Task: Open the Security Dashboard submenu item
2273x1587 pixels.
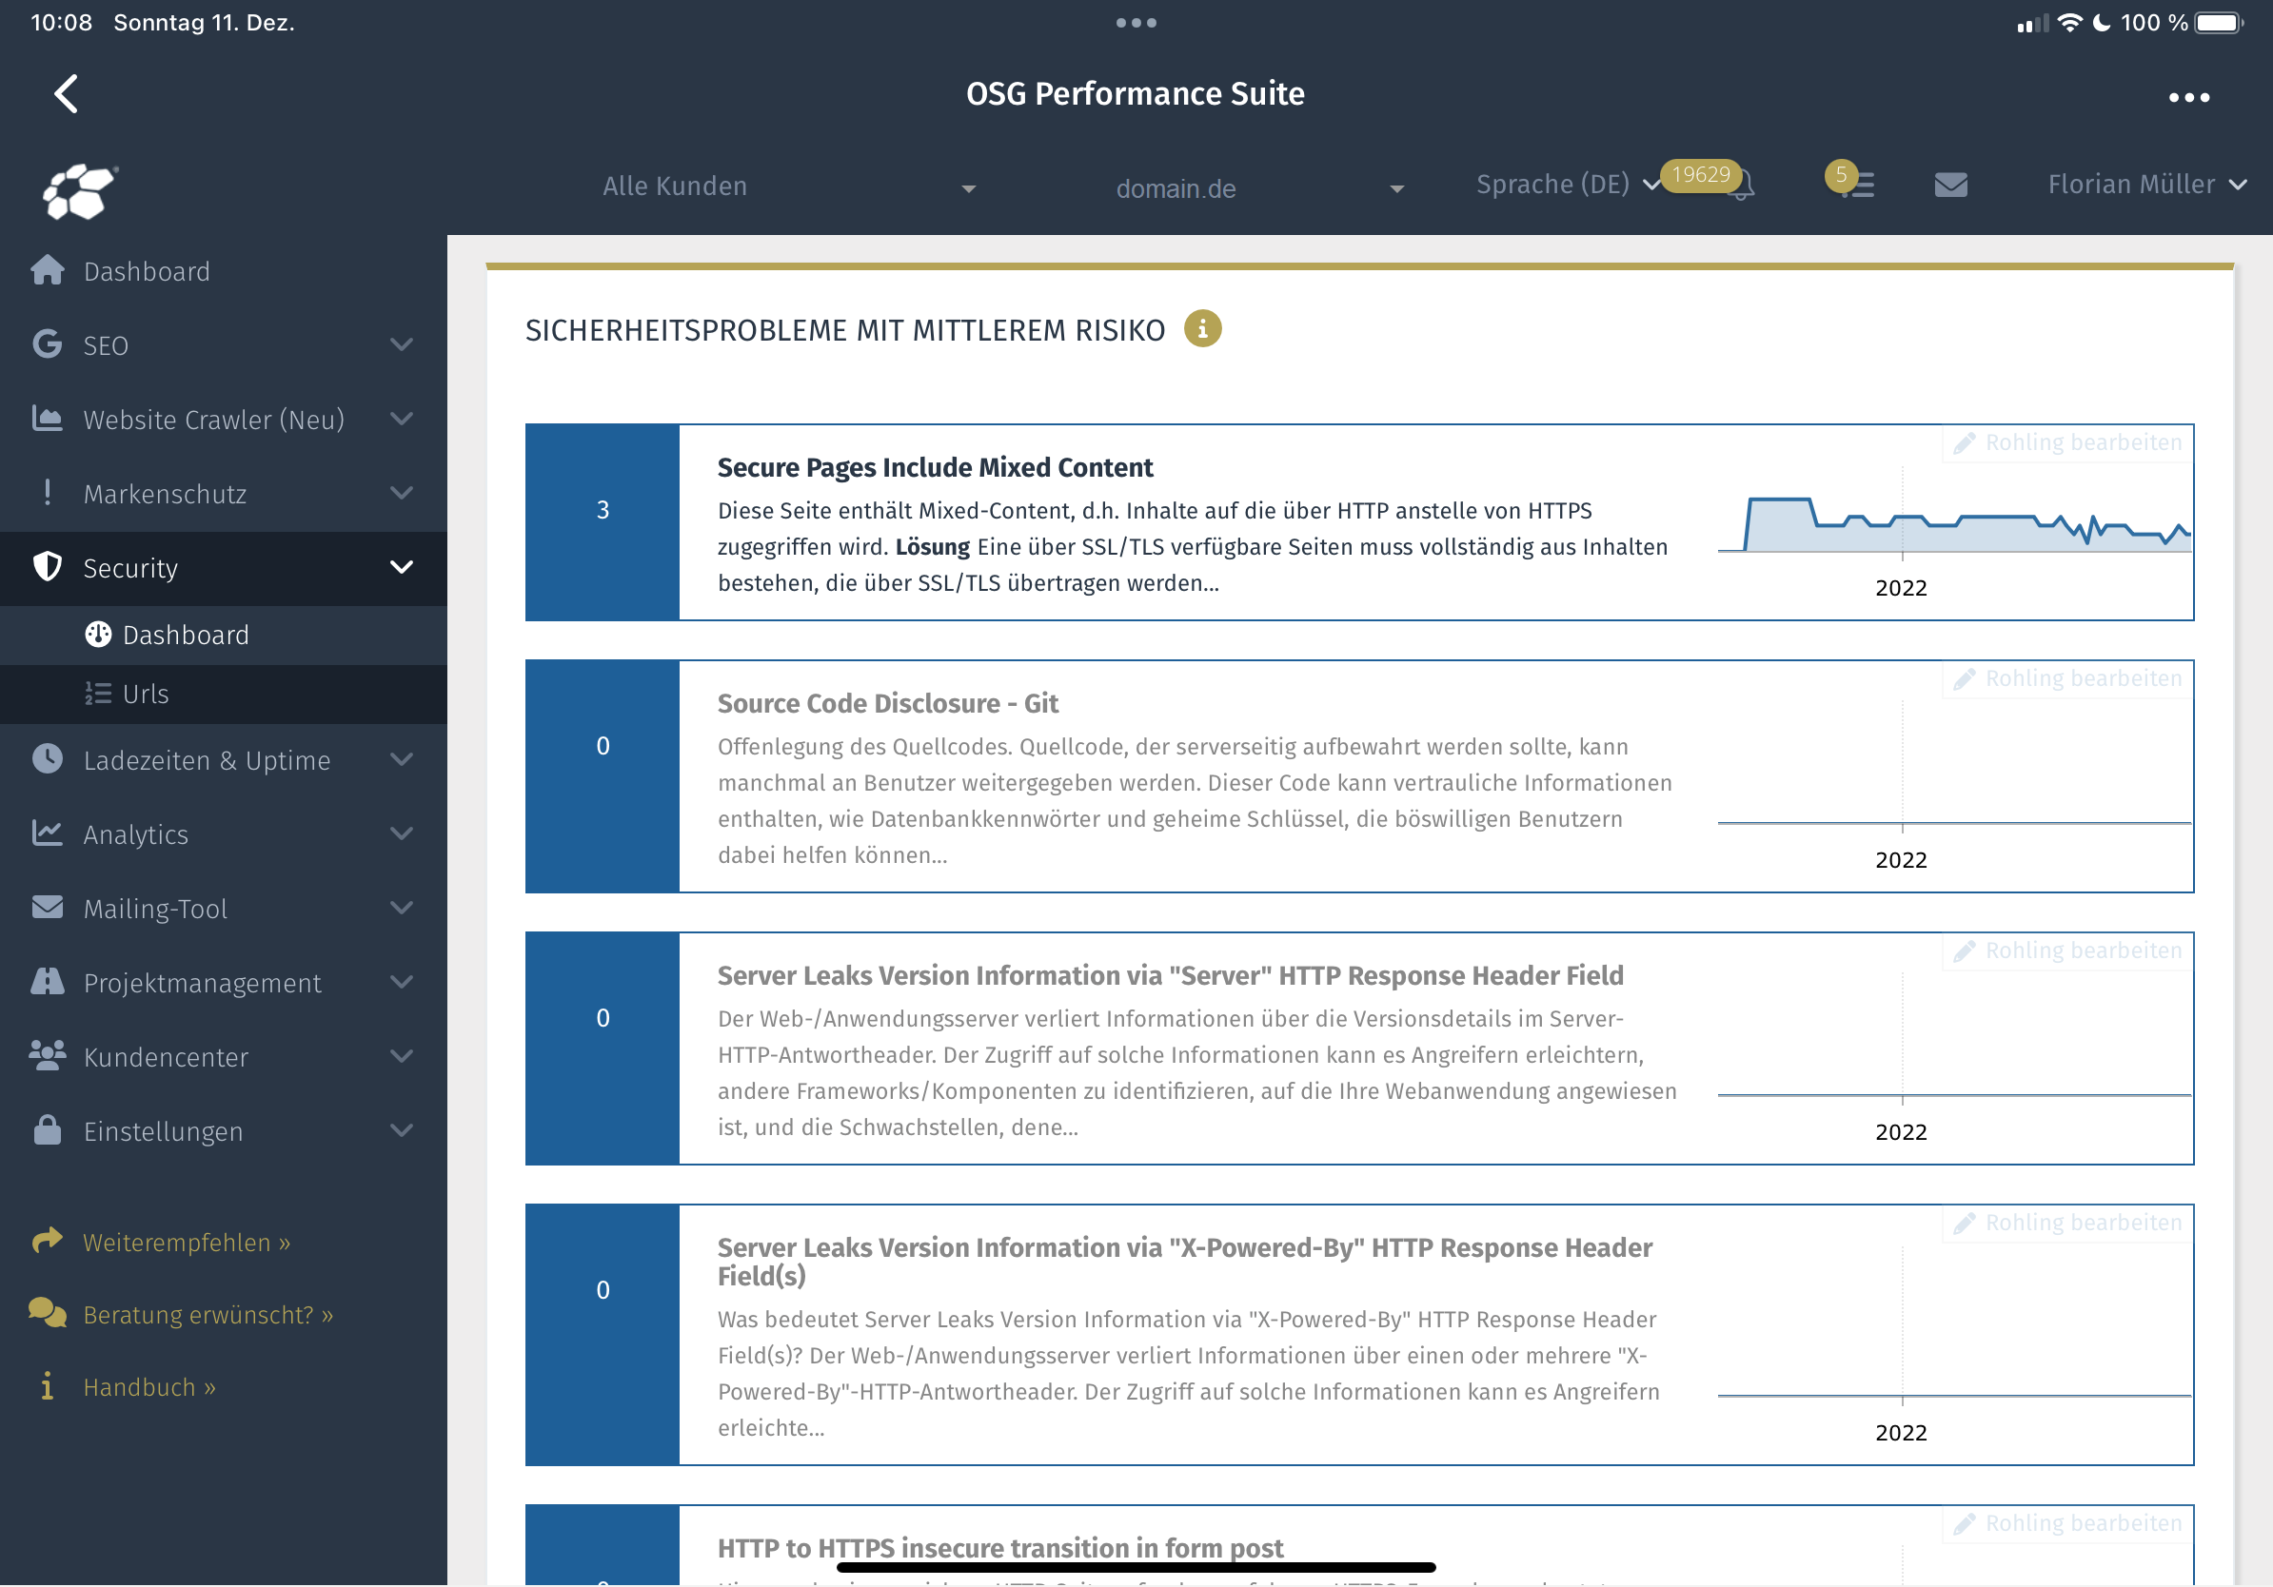Action: click(x=224, y=635)
